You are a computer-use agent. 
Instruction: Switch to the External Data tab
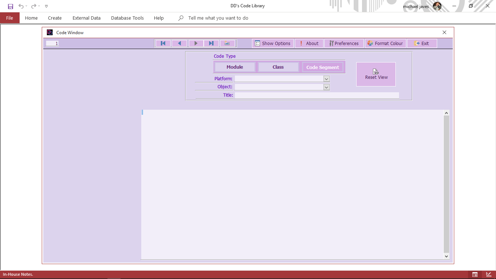(86, 18)
